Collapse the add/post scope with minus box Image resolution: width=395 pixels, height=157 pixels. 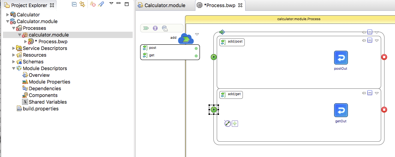point(370,40)
